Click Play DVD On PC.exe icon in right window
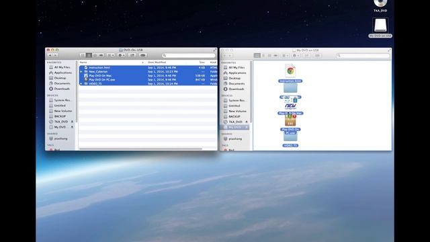The image size is (430, 242). [290, 121]
